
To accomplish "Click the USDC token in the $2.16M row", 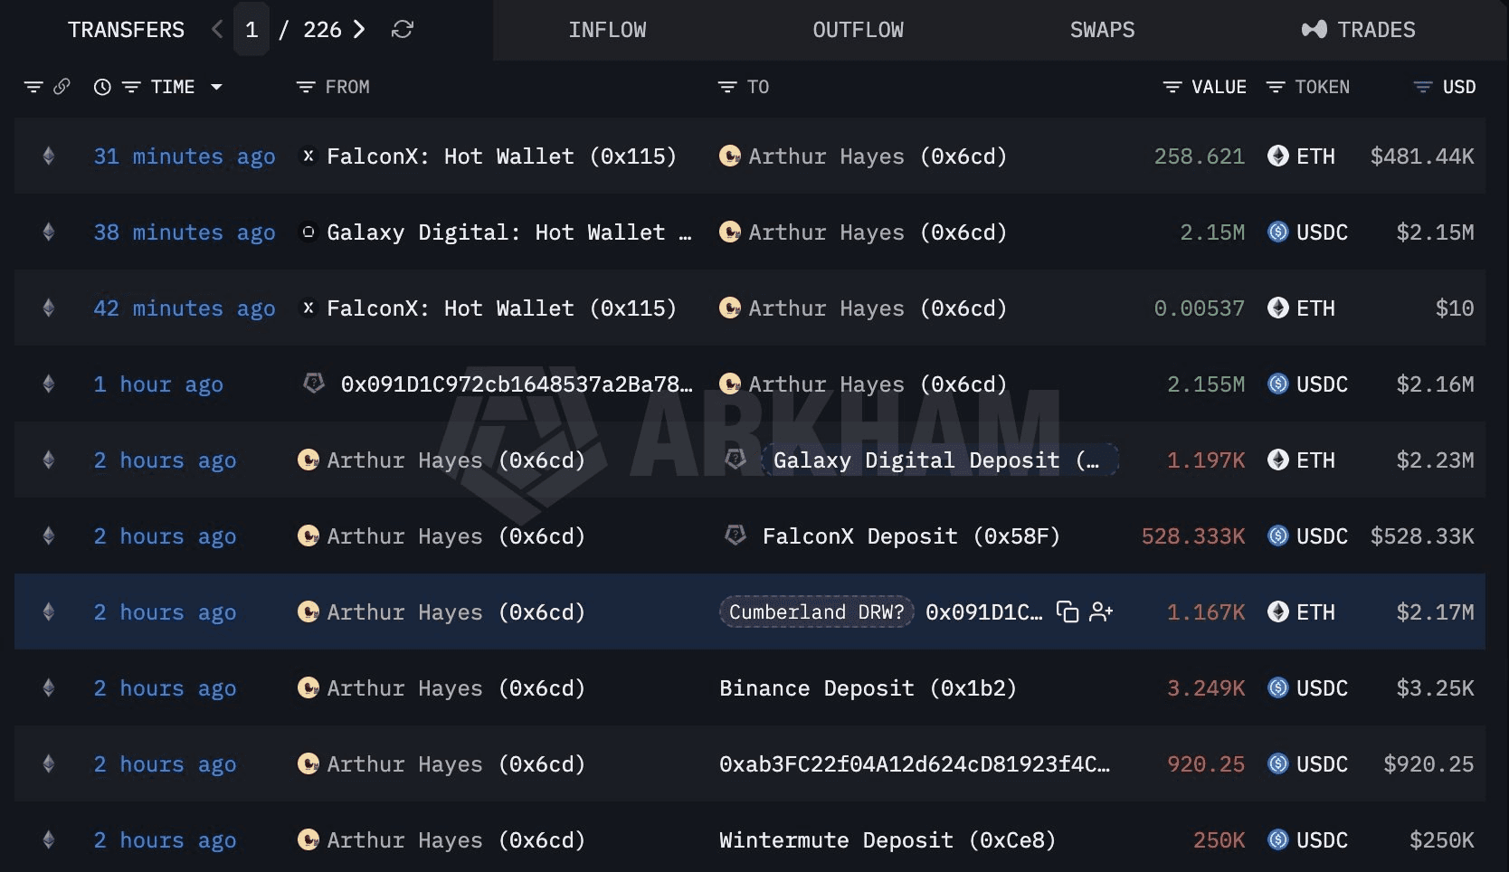I will (x=1307, y=384).
